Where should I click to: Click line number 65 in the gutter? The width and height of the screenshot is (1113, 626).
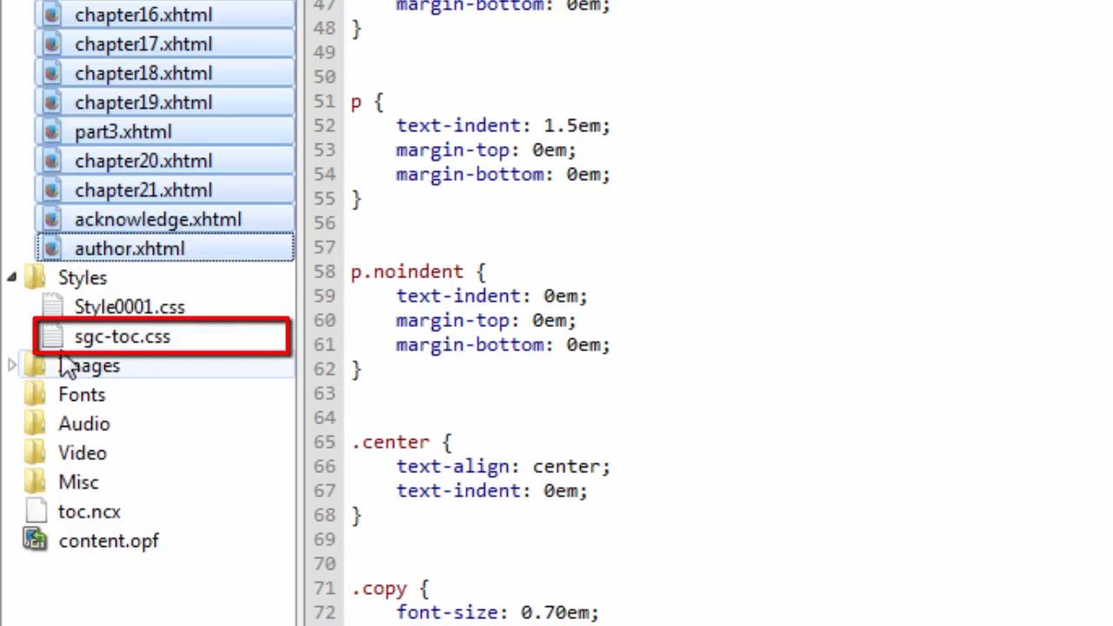[x=324, y=443]
